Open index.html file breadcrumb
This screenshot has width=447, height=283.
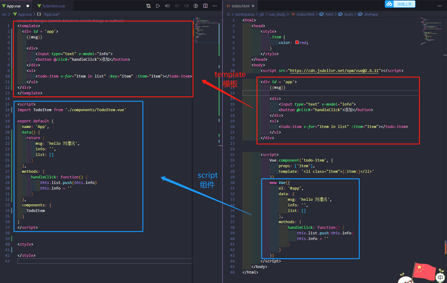[x=305, y=14]
